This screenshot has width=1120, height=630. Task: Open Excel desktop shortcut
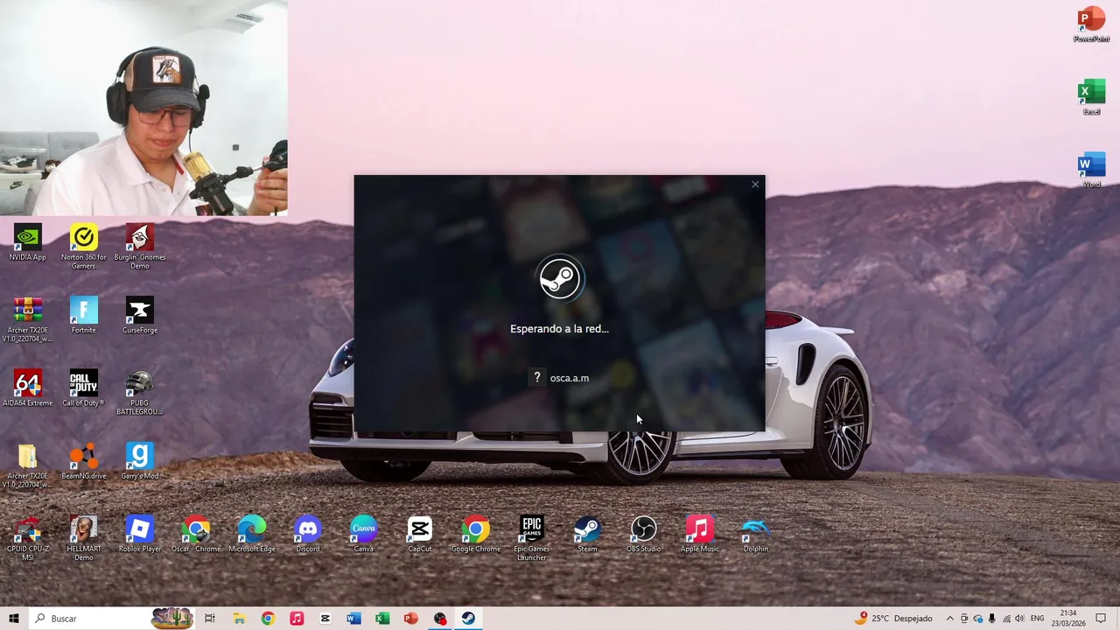pos(1091,96)
